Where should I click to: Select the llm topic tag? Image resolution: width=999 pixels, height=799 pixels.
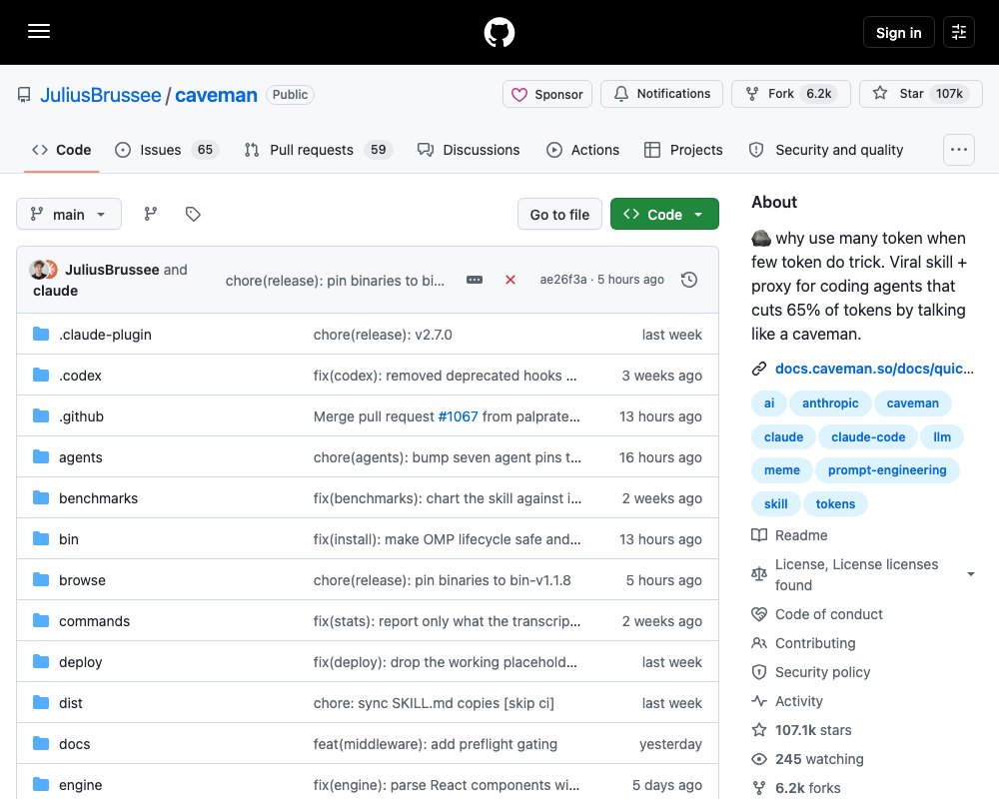942,437
